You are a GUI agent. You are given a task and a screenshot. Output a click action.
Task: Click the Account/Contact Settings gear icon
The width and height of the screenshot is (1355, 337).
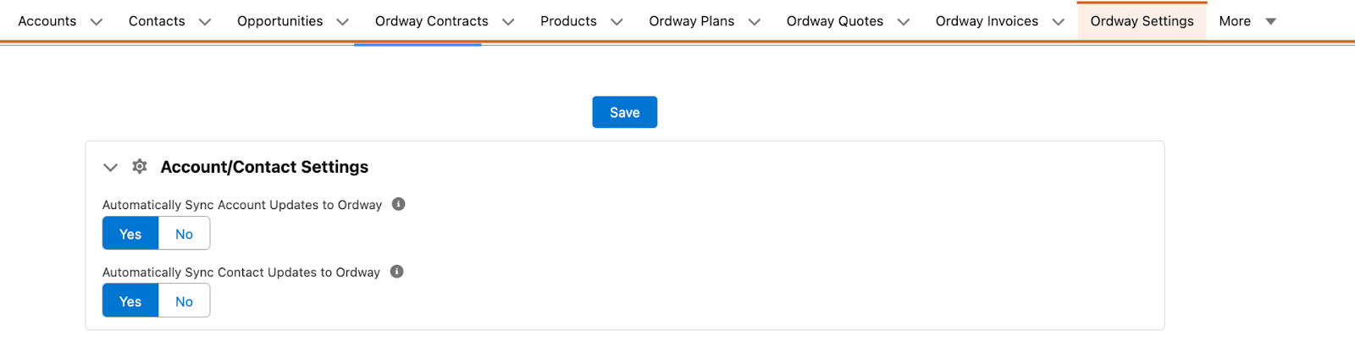pos(140,167)
